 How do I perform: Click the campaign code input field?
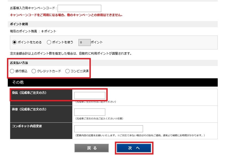pos(79,8)
